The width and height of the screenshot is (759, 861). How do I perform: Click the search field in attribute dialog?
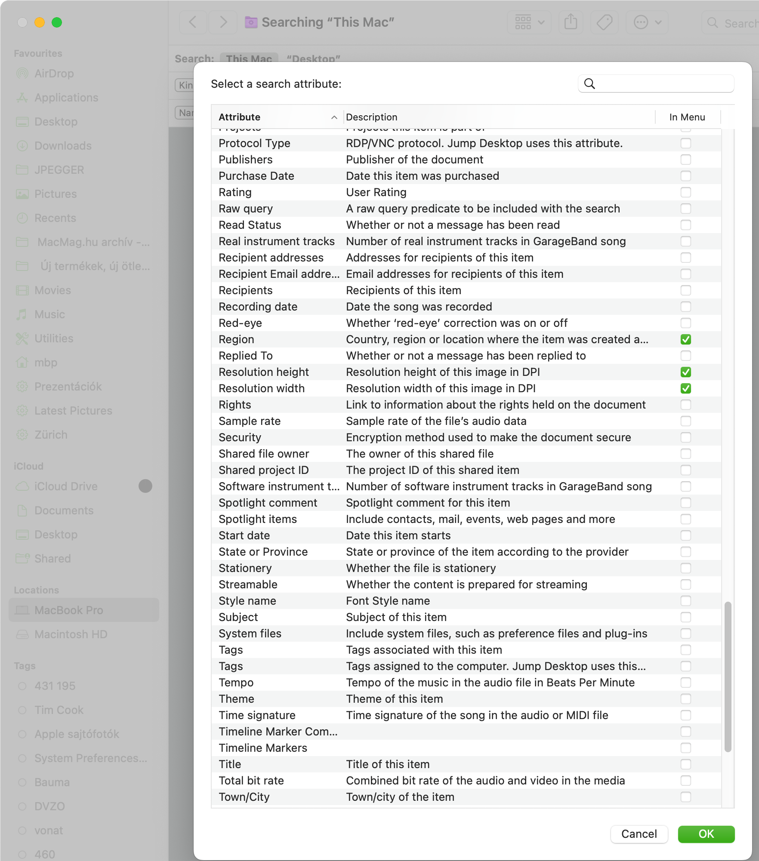coord(656,83)
